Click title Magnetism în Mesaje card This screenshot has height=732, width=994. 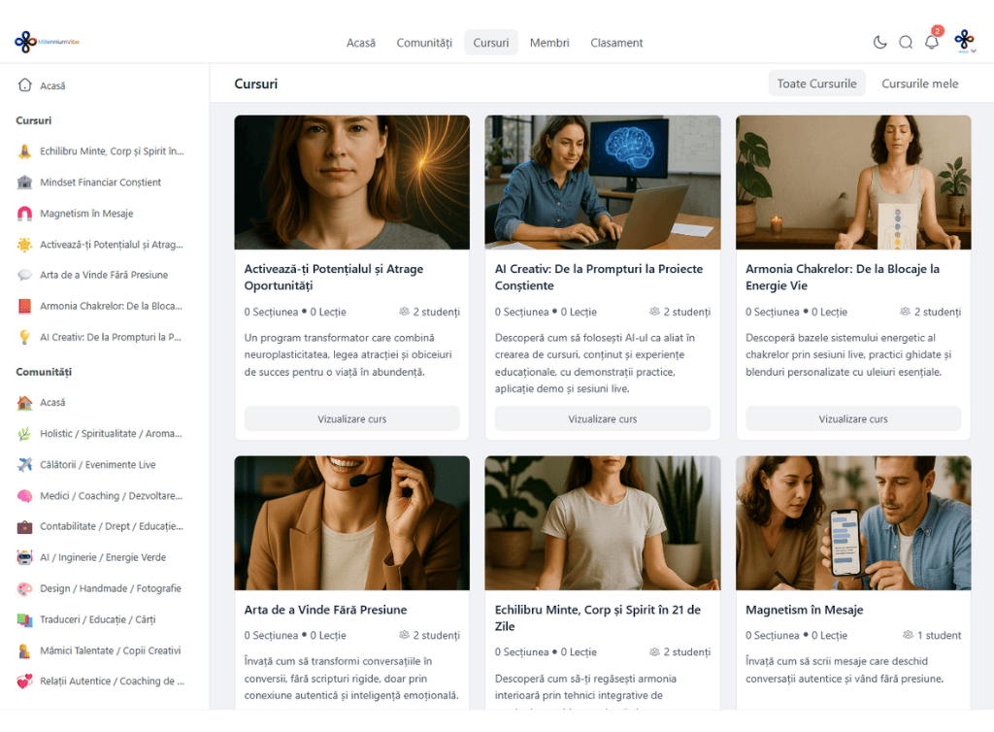(805, 610)
